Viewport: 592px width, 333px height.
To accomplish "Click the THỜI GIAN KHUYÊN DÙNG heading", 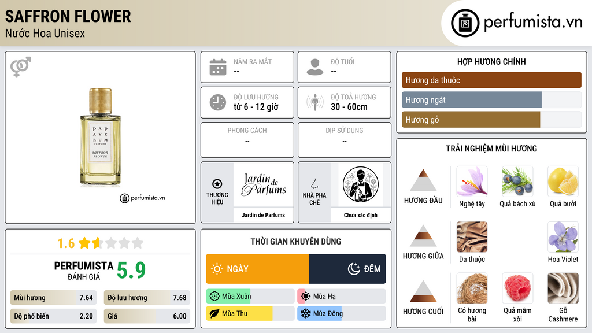I will (296, 242).
